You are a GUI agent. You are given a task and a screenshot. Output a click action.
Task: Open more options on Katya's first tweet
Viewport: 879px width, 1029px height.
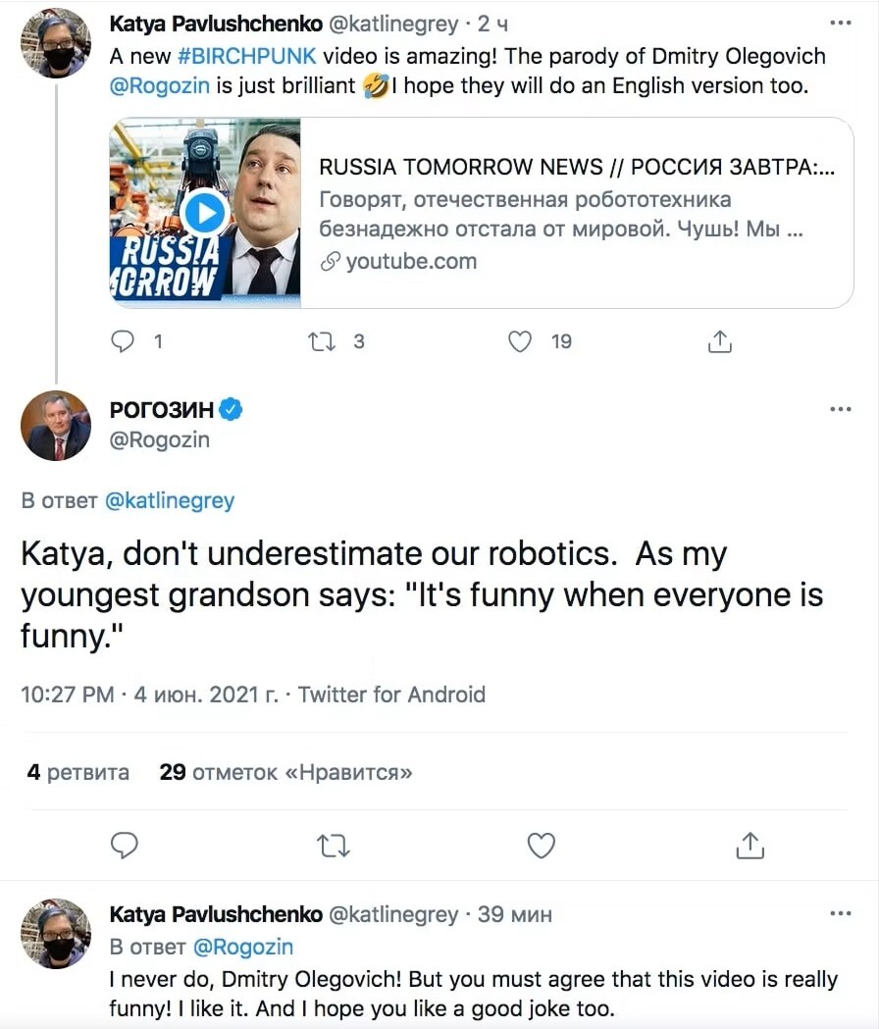point(841,23)
